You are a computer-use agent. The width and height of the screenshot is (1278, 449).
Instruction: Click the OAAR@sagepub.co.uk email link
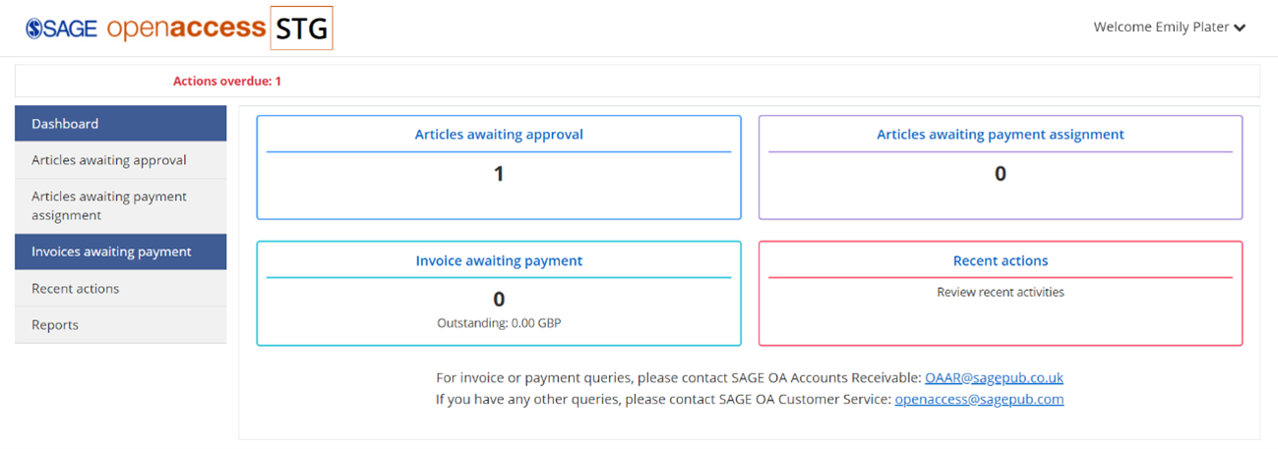click(994, 377)
